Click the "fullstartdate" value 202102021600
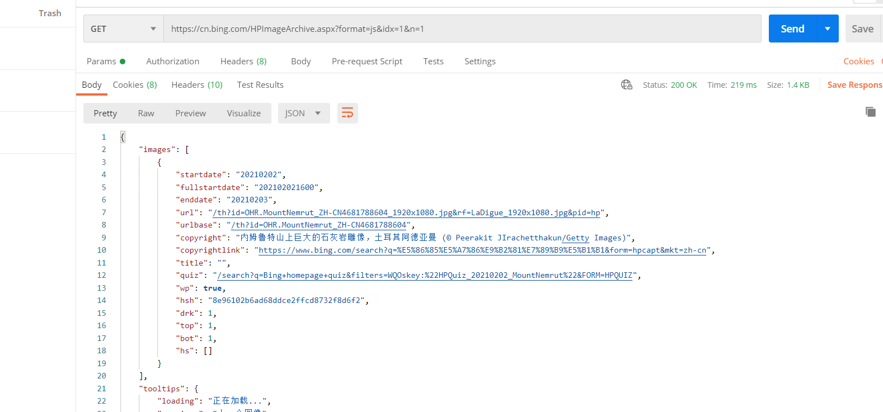 (286, 187)
